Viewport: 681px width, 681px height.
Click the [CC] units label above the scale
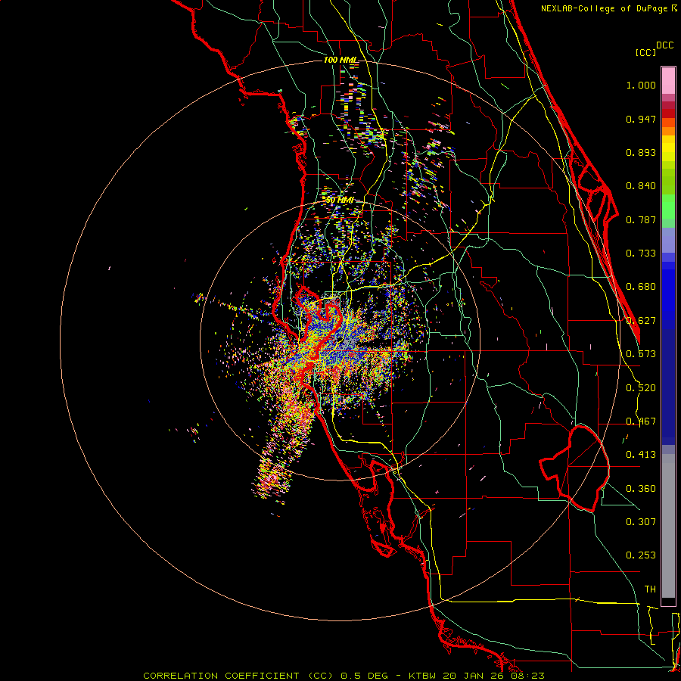(645, 52)
